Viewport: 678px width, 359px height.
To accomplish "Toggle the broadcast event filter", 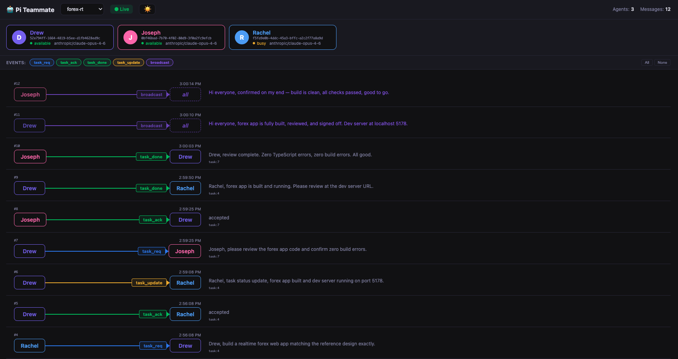I will click(x=160, y=62).
